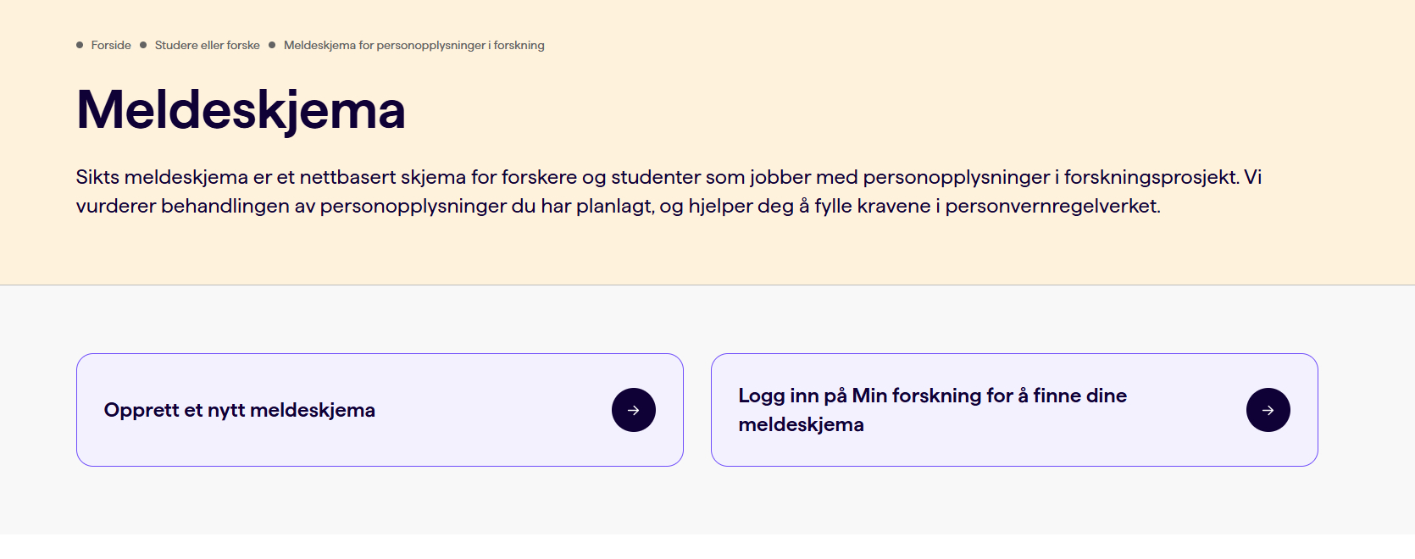Image resolution: width=1415 pixels, height=559 pixels.
Task: Select breadcrumb "Meldeskjema for personopplysninger i forskning"
Action: (x=413, y=45)
